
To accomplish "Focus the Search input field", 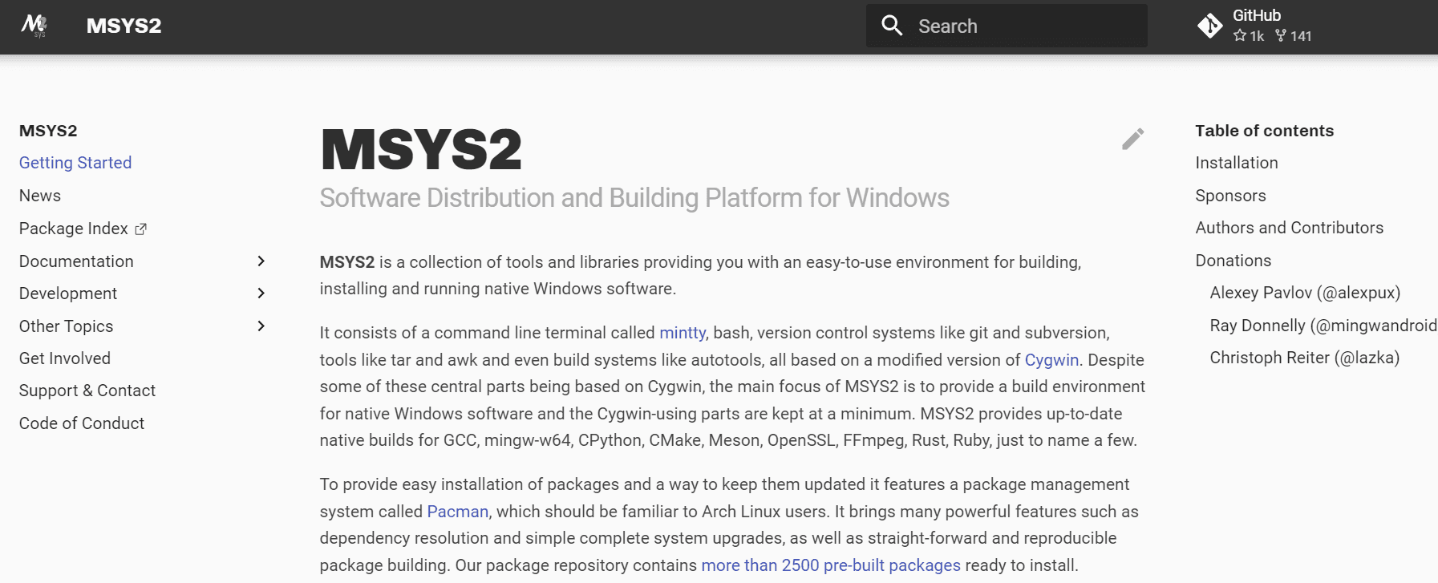I will click(1007, 26).
